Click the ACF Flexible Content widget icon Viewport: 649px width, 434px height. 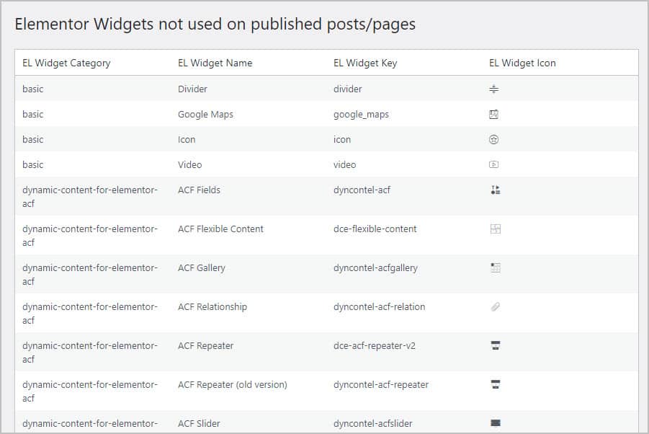coord(495,229)
